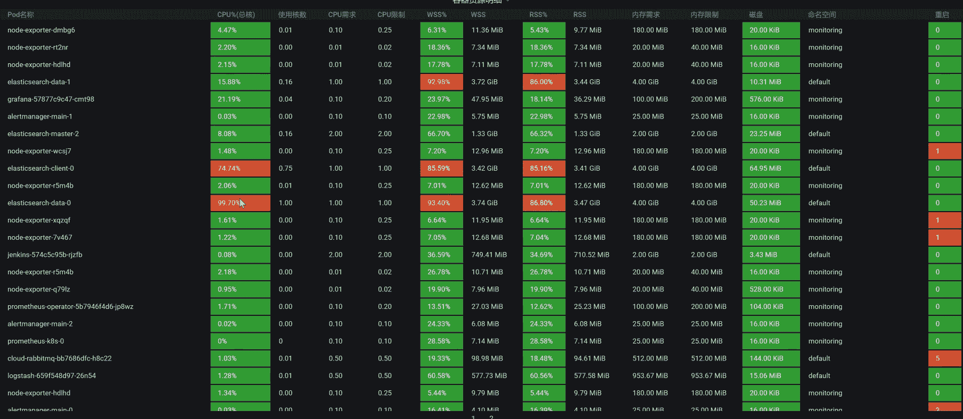Click the 577.58 MiB RSS value
The image size is (963, 419).
tap(591, 376)
